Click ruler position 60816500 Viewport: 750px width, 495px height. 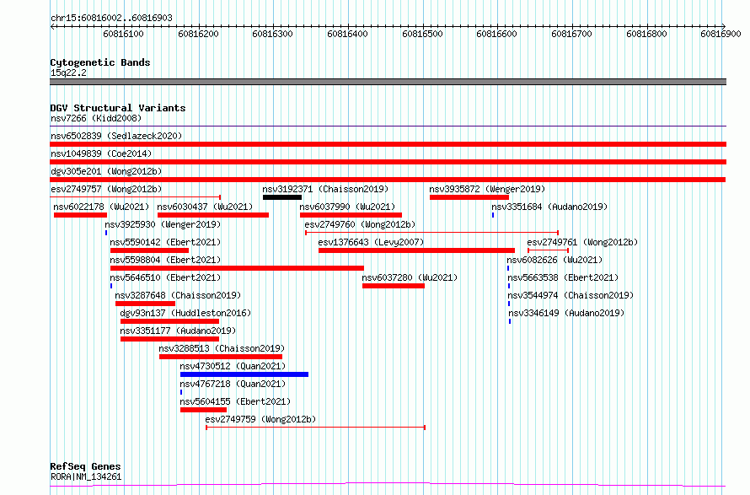click(422, 34)
